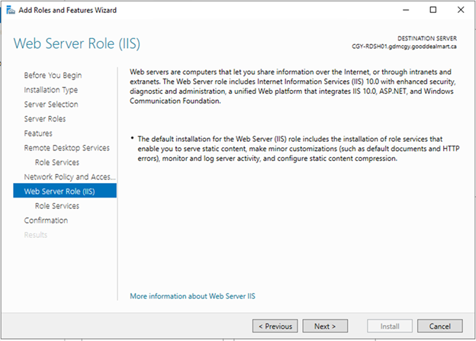Minimize the wizard window
Screen dimensions: 476x341
coord(406,10)
